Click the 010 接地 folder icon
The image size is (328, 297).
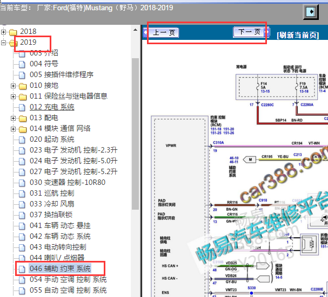23,86
